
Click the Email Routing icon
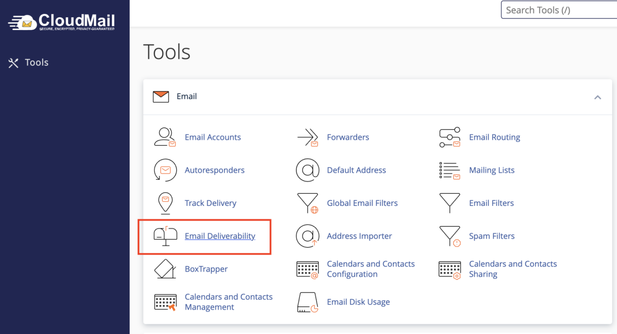[449, 137]
